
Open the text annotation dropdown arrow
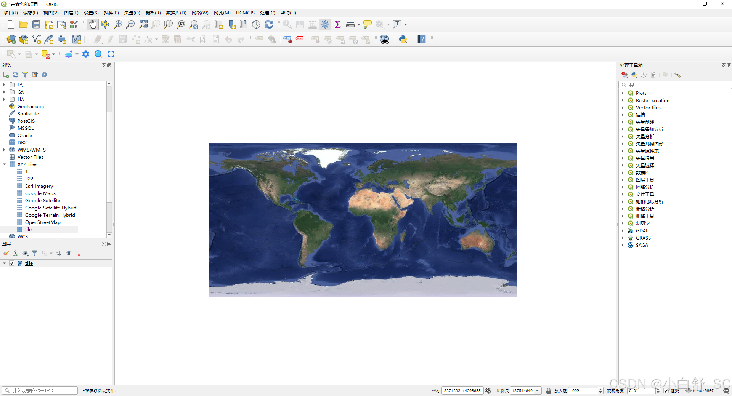tap(406, 25)
